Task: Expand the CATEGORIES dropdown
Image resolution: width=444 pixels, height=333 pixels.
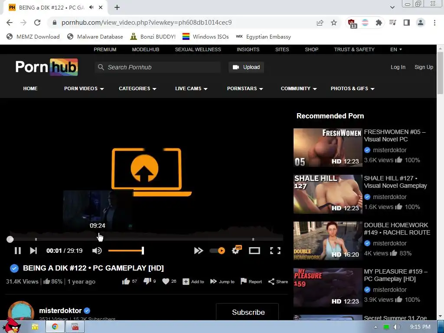Action: 137,88
